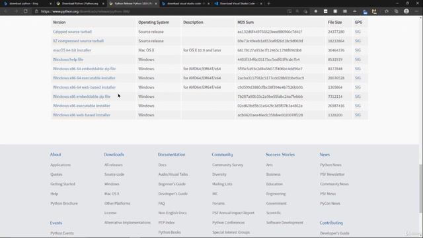Screen dimensions: 423x238
Task: Open the News footer heading
Action: (325, 154)
